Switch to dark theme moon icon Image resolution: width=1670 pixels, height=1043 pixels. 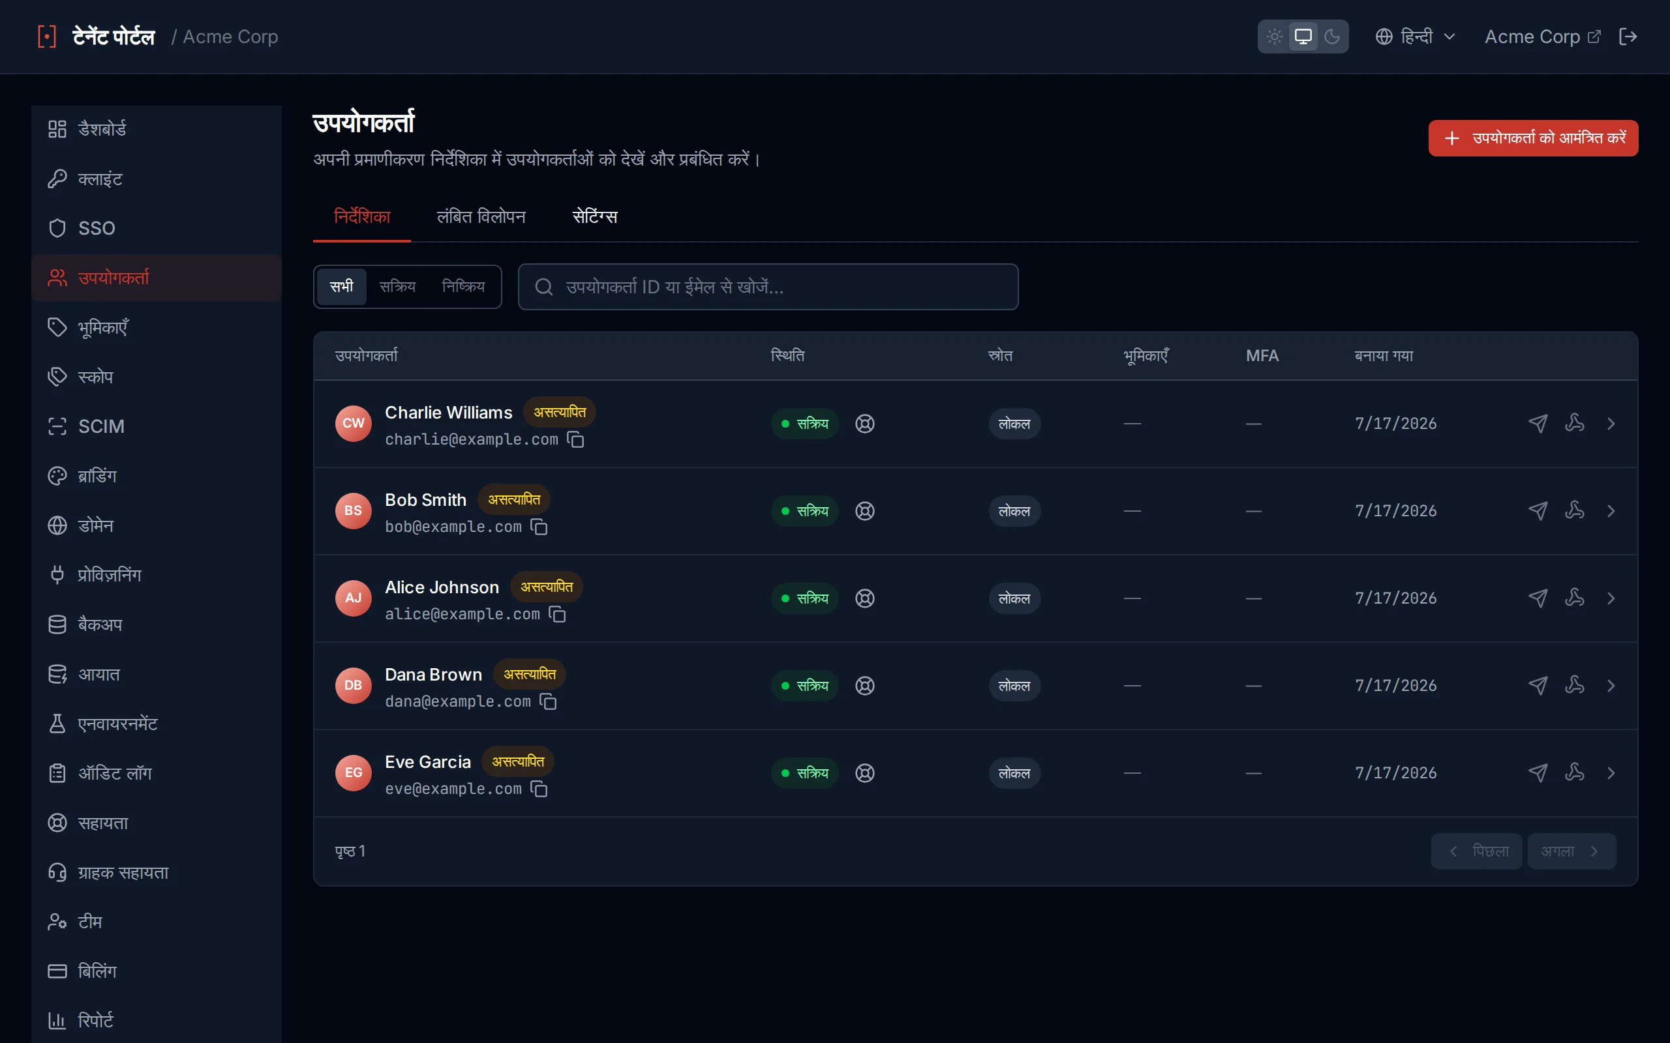pos(1332,37)
